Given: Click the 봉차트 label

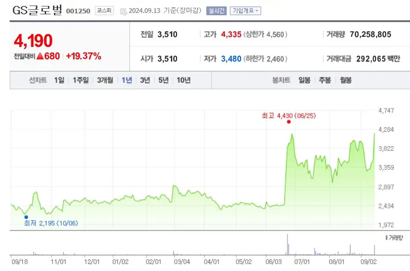Looking at the screenshot, I should pos(282,80).
